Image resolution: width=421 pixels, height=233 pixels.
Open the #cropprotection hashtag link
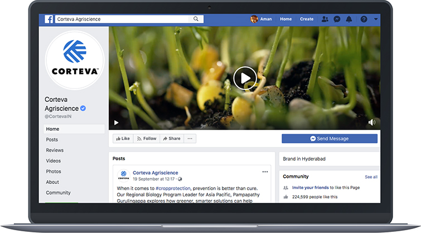(x=173, y=189)
